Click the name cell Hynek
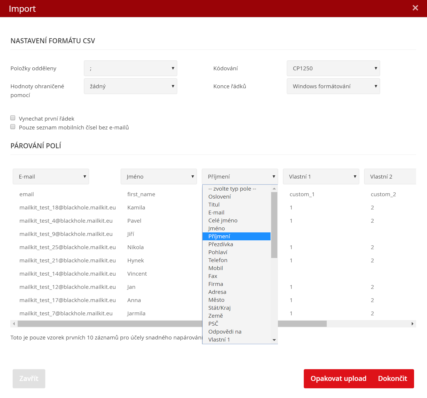 coord(136,261)
